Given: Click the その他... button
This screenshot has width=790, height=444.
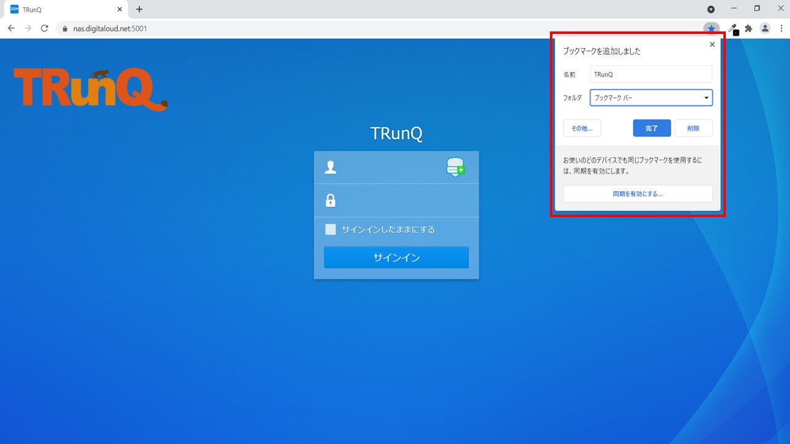Looking at the screenshot, I should click(x=582, y=128).
